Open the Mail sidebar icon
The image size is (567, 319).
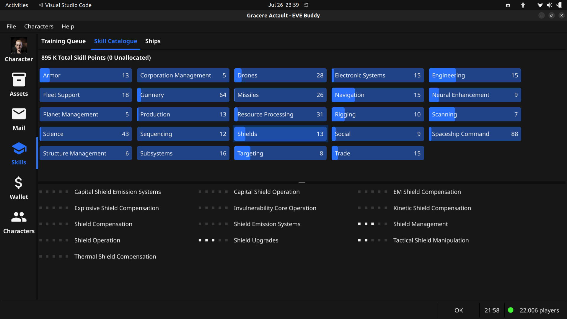pyautogui.click(x=19, y=114)
